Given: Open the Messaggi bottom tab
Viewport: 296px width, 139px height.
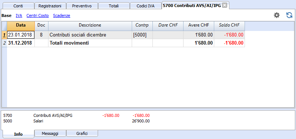Looking at the screenshot, I should [50, 133].
